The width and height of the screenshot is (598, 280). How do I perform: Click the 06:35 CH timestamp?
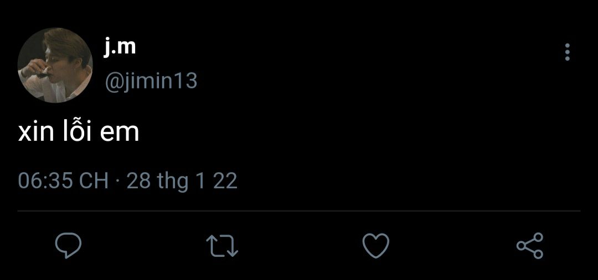[63, 181]
